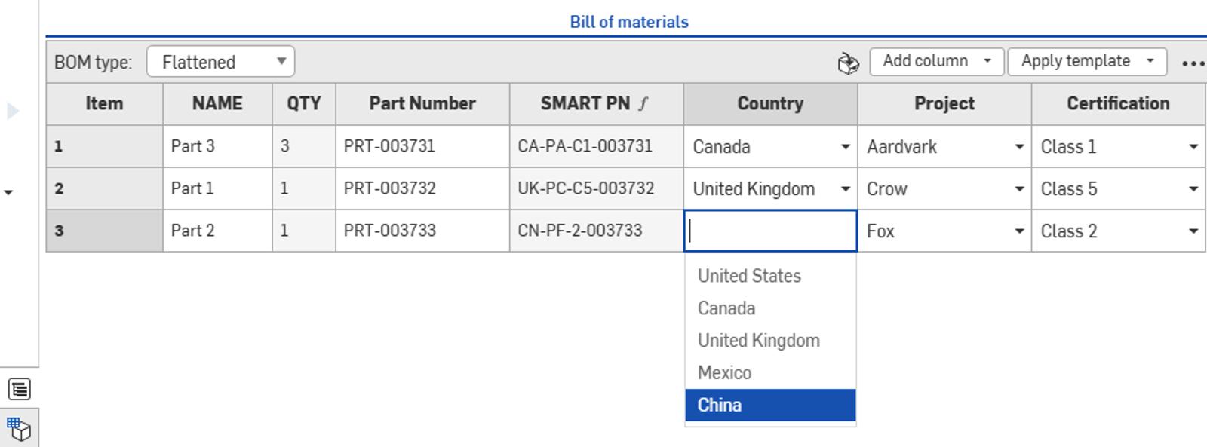Screen dimensions: 1207x447
Task: Open the Add column dropdown arrow
Action: pos(985,61)
